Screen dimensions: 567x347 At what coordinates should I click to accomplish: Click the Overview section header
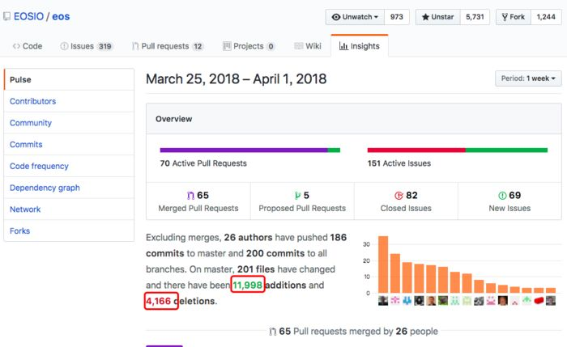[354, 119]
